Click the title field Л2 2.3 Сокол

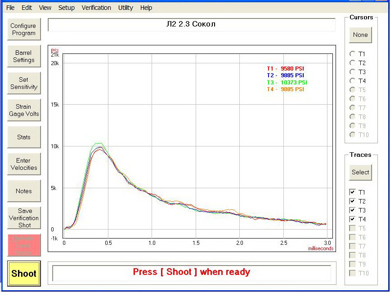(x=191, y=24)
